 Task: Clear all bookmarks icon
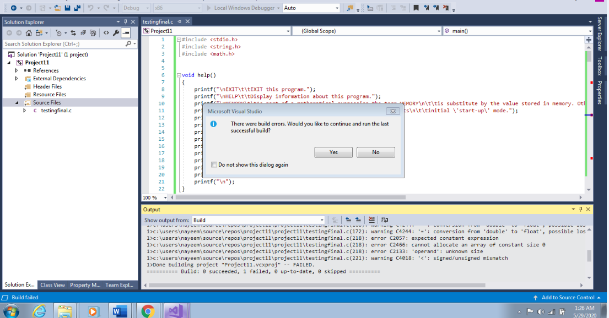coord(445,8)
